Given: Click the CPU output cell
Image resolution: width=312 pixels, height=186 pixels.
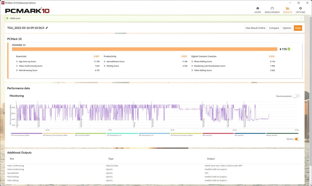Looking at the screenshot, I should [206, 173].
